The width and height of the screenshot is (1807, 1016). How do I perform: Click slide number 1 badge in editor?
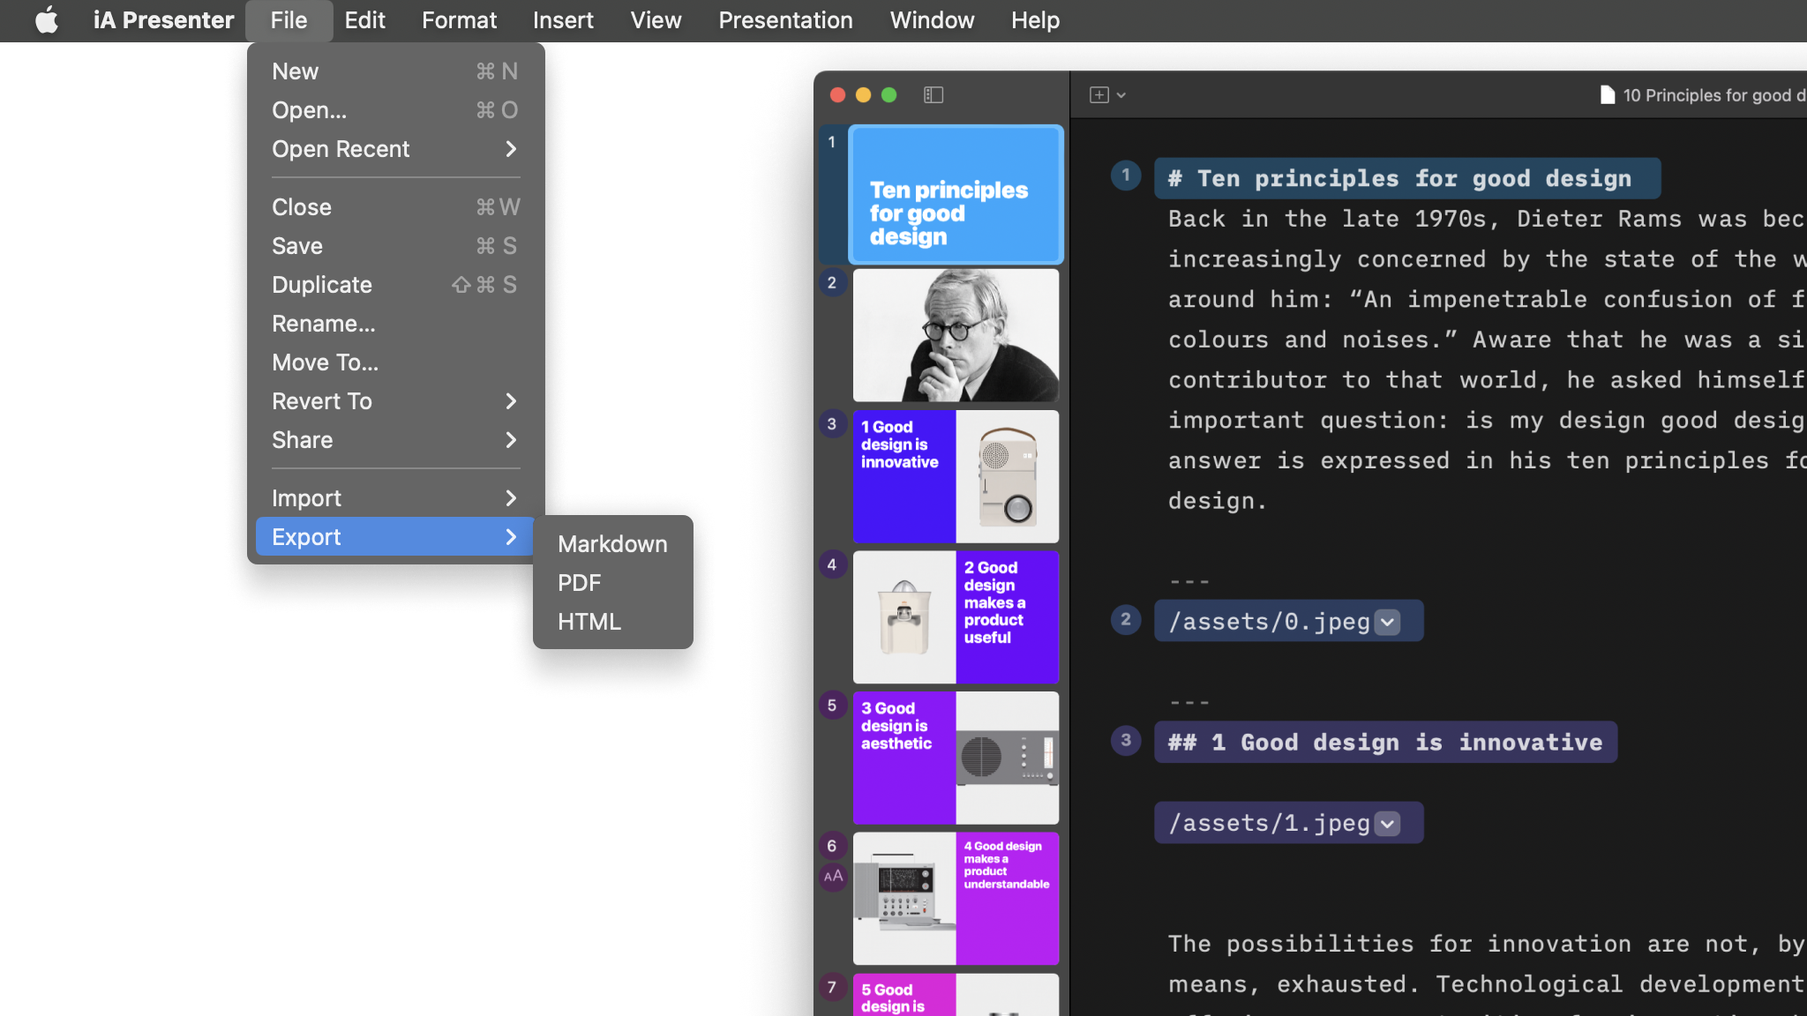[1126, 176]
